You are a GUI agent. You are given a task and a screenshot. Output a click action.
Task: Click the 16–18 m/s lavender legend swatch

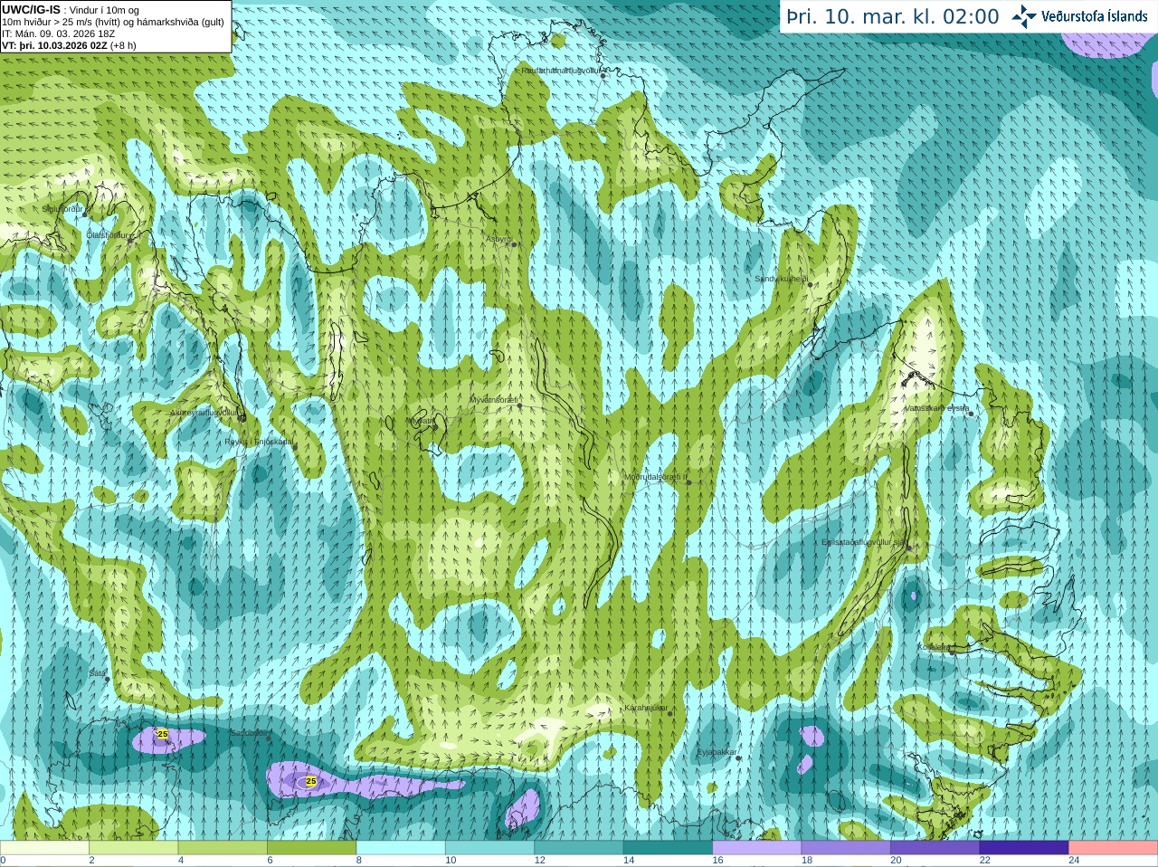click(757, 848)
